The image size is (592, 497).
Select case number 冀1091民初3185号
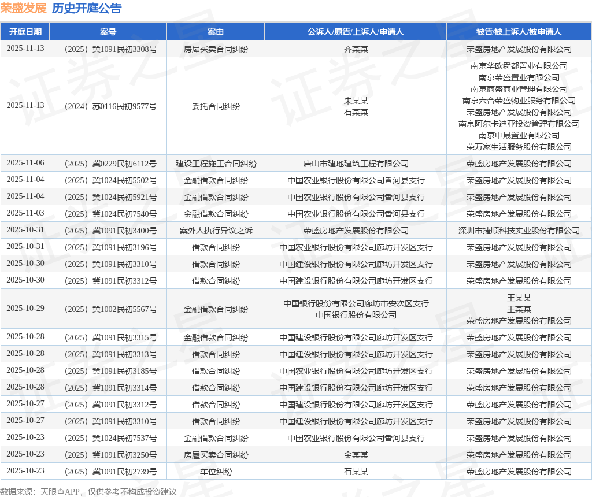110,371
